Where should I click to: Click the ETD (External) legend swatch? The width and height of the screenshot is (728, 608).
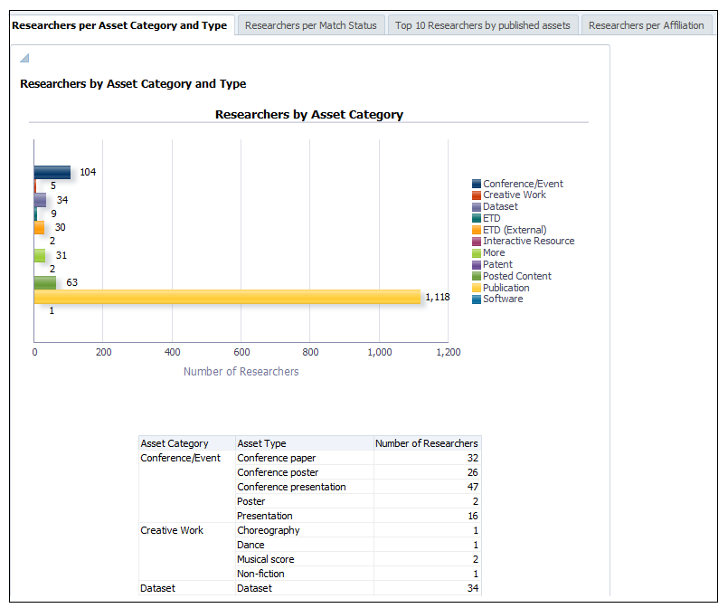(477, 230)
